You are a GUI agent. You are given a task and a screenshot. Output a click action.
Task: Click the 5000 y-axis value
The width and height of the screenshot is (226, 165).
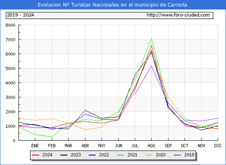point(10,68)
